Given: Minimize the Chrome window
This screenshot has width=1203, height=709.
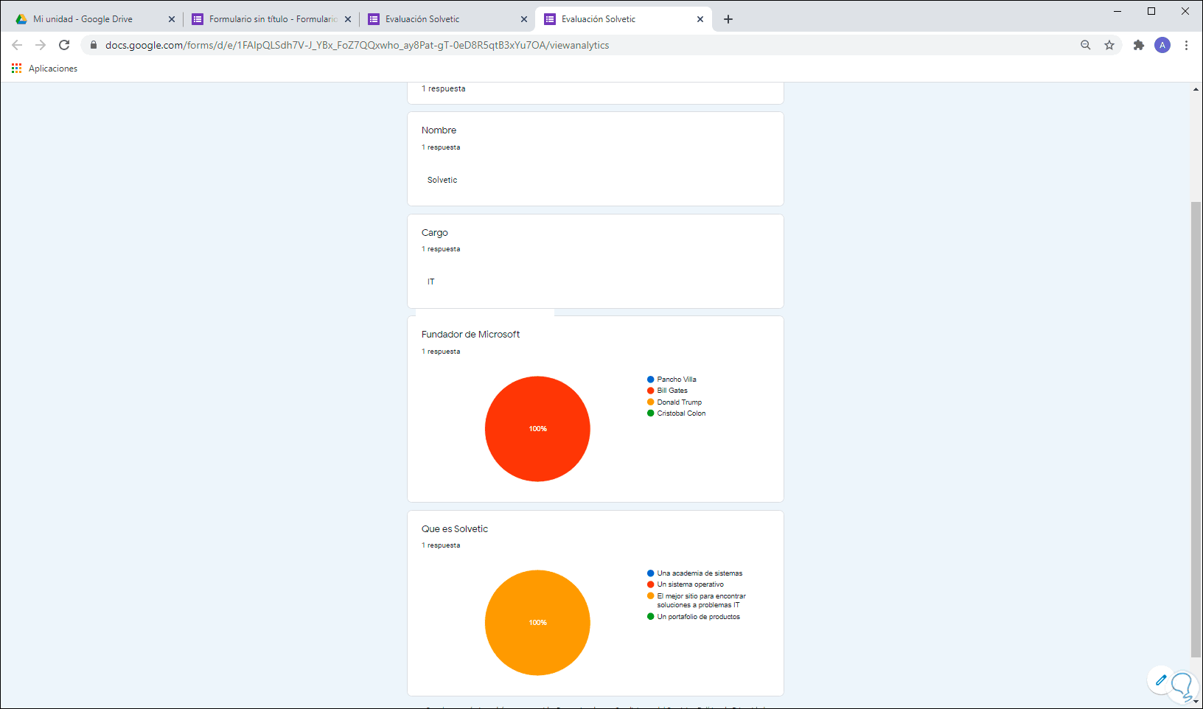Looking at the screenshot, I should [1117, 11].
